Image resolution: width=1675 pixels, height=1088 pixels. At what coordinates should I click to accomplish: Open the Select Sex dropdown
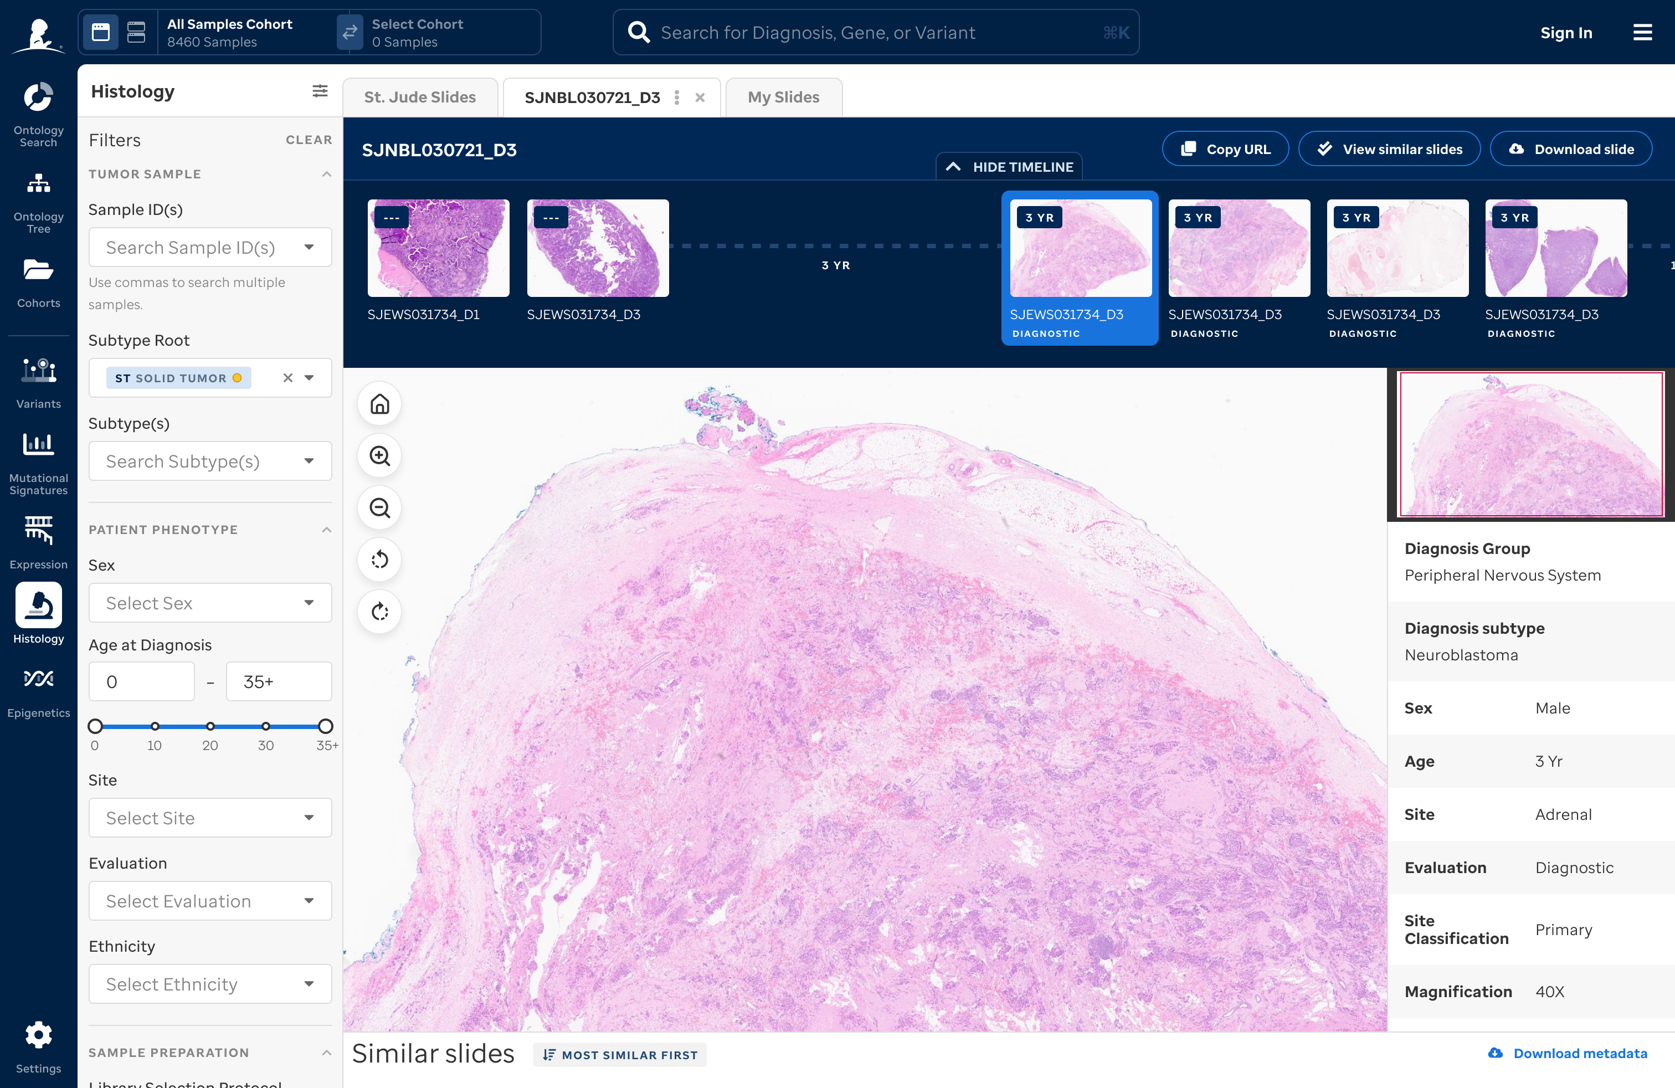210,602
